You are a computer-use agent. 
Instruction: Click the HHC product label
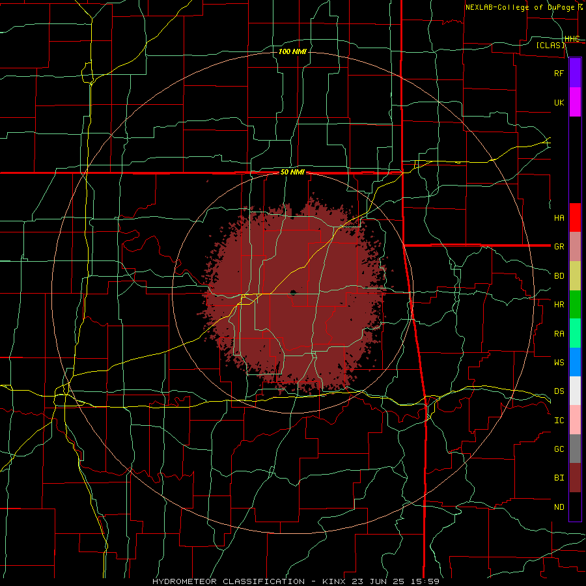click(572, 39)
